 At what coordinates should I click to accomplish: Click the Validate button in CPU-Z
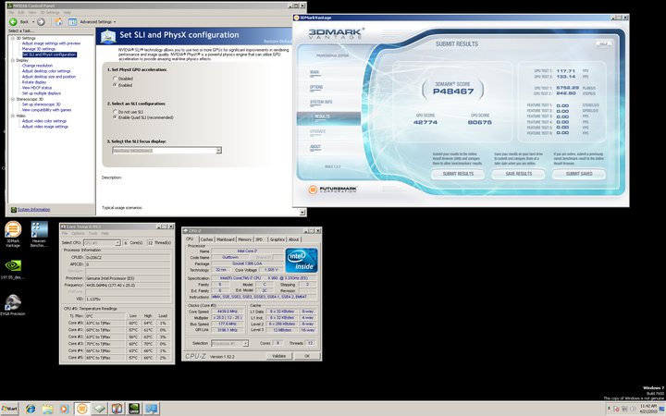pos(277,355)
